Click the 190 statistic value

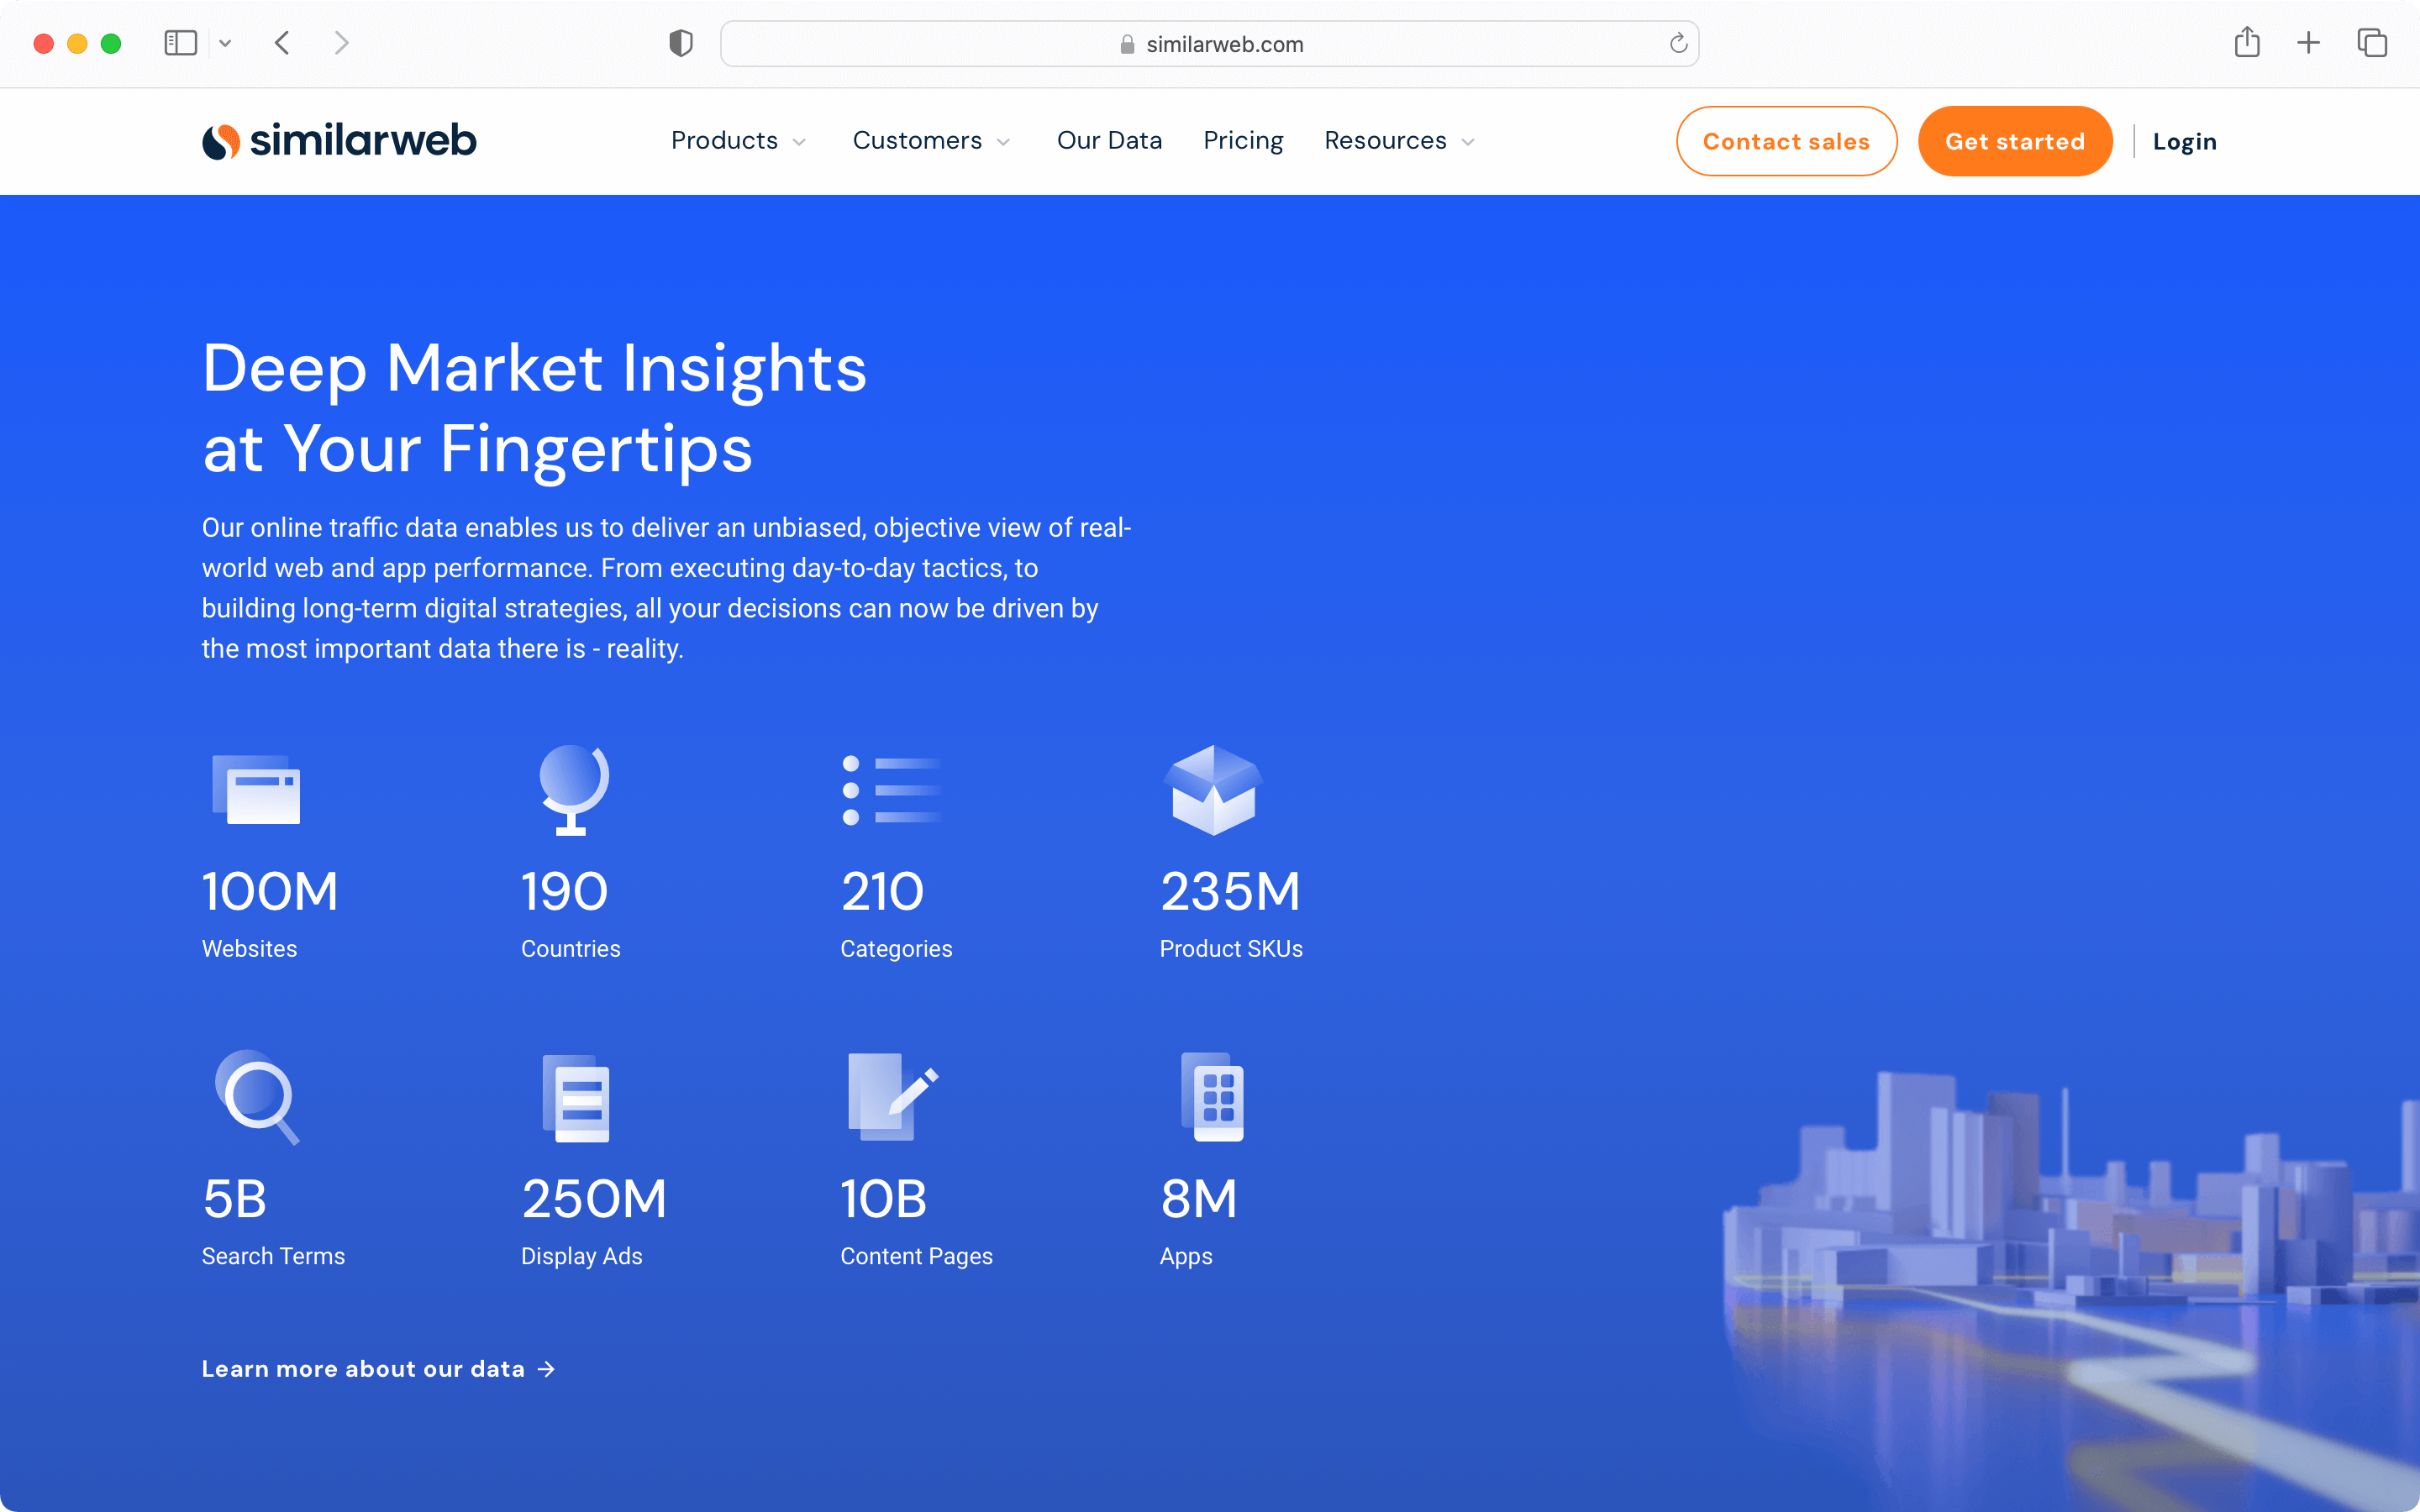564,891
